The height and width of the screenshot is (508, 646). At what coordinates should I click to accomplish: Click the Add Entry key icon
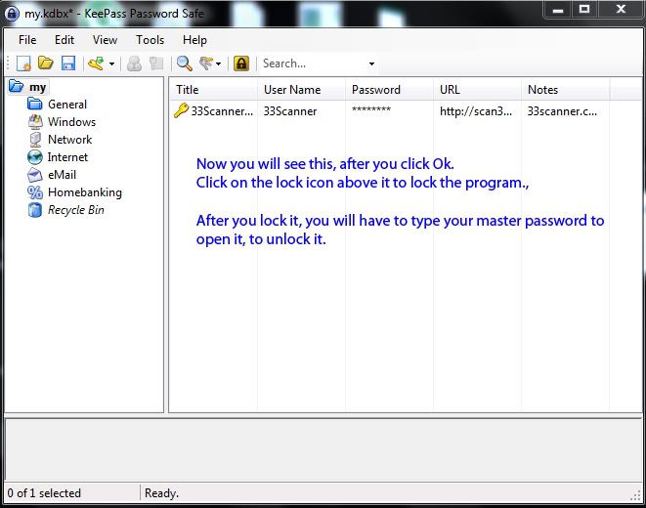96,63
